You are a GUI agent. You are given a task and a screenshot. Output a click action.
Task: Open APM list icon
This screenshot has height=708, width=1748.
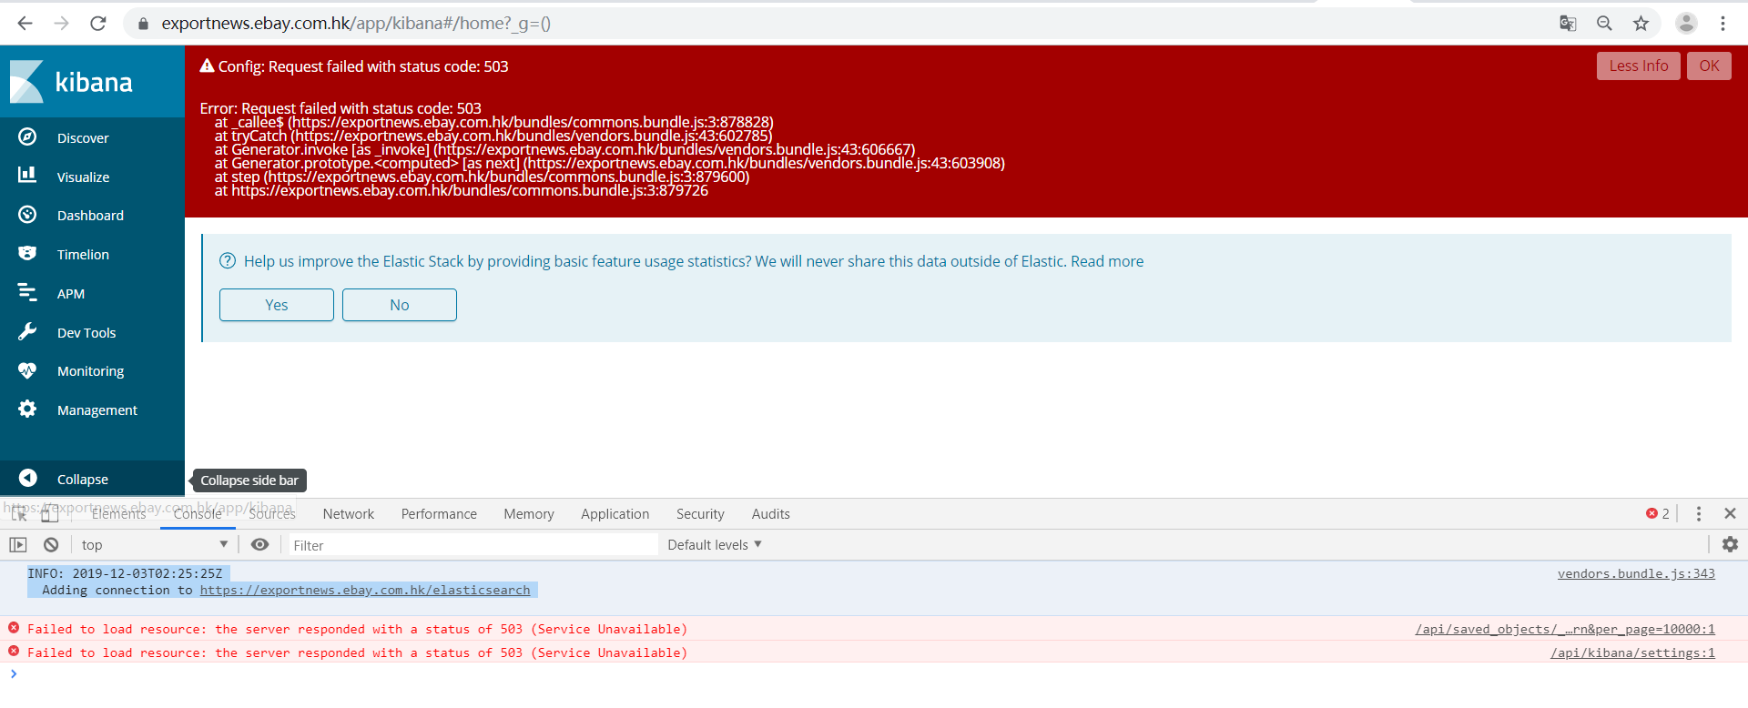[27, 293]
